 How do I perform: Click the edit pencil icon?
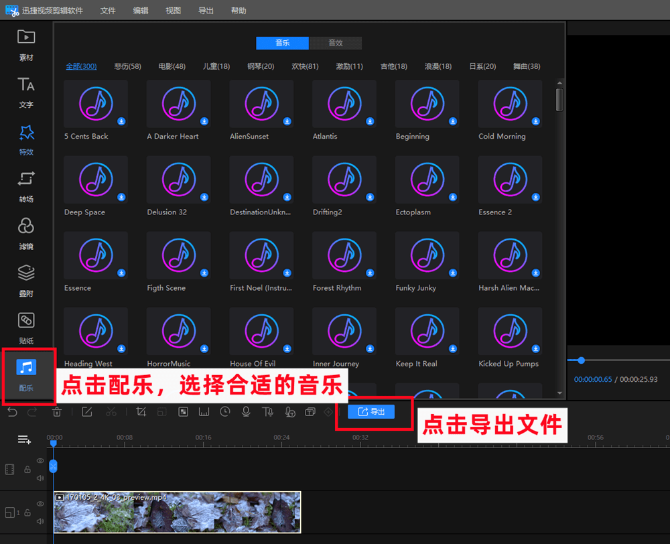(87, 412)
